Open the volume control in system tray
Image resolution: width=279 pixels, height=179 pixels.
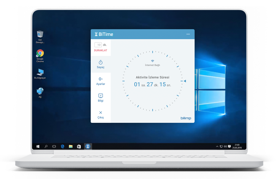225,147
